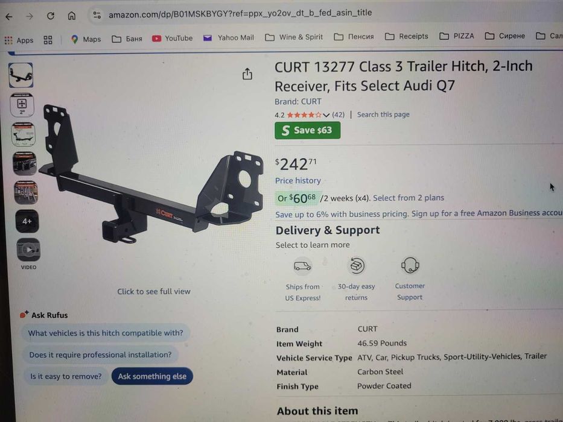Select the 30-day easy returns icon
563x422 pixels.
pos(356,265)
